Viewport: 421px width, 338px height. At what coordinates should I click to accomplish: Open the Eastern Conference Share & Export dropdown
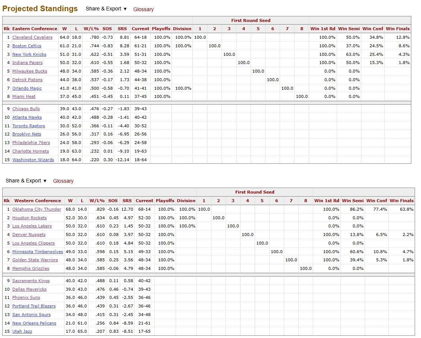point(106,9)
